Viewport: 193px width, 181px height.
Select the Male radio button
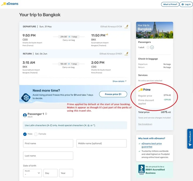(x=25, y=134)
